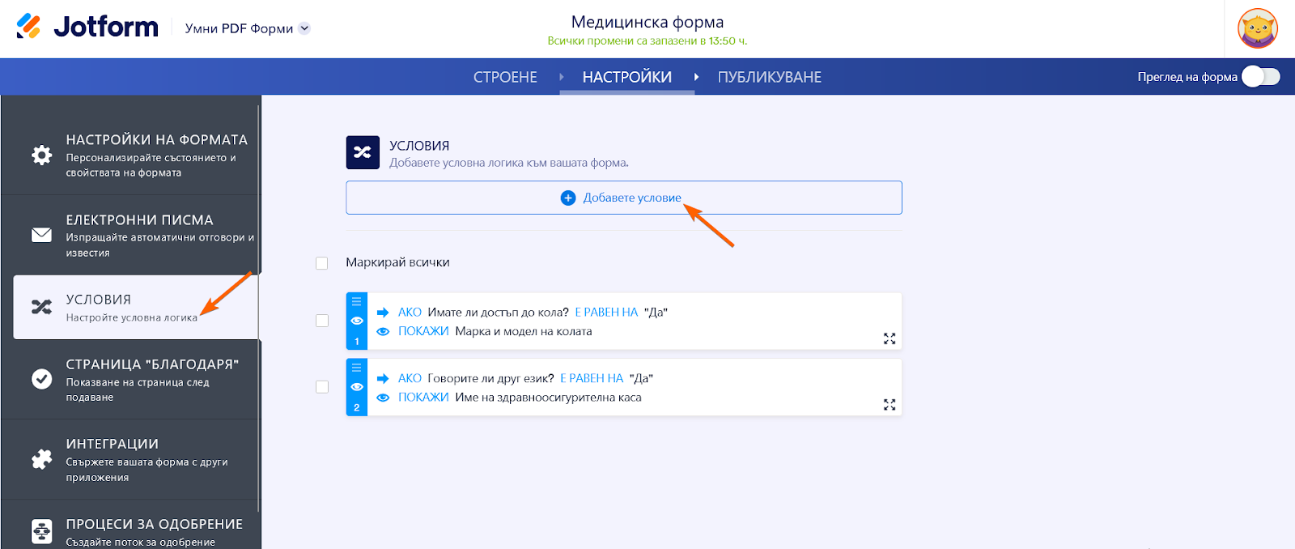Viewport: 1295px width, 549px height.
Task: Open the УСЛОВИЯ sidebar section
Action: 135,307
